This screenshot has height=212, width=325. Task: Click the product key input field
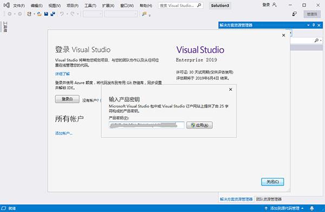pos(147,125)
